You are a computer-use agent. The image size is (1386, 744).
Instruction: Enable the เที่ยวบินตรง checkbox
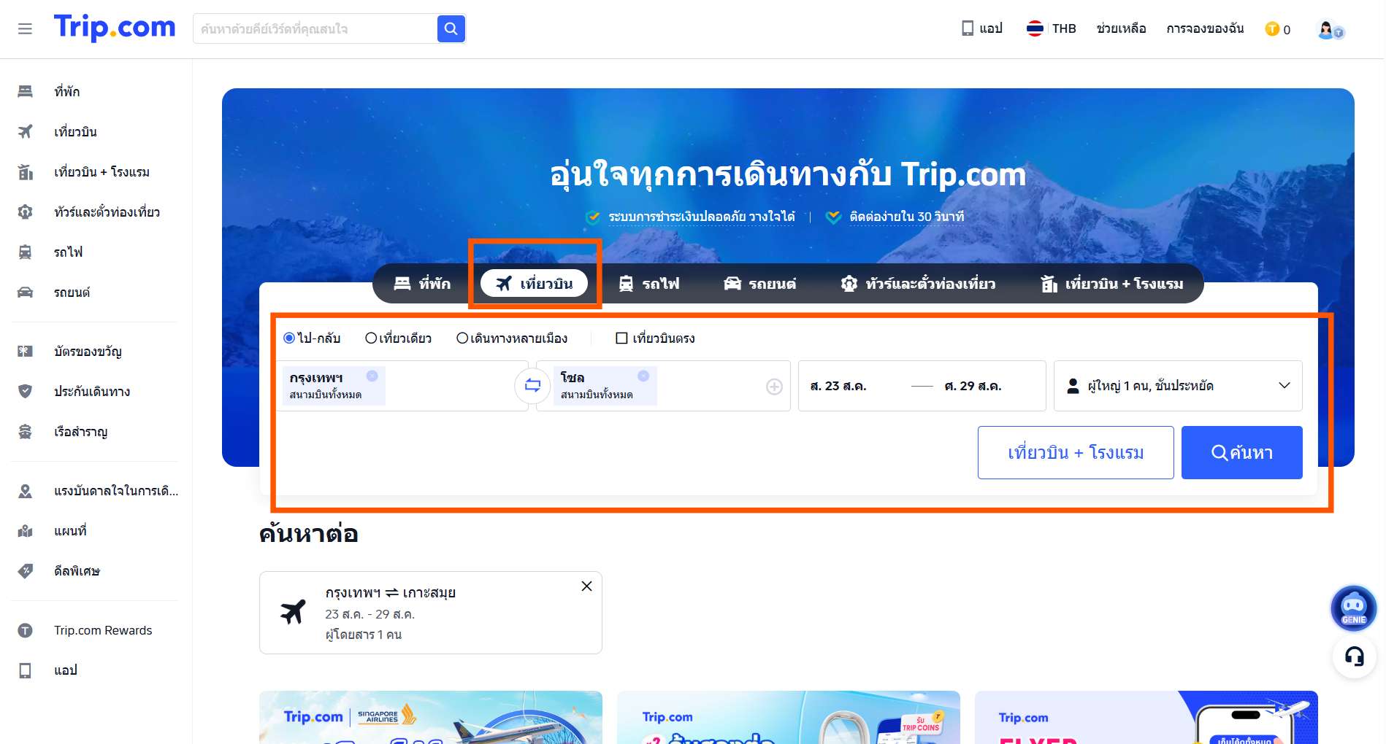(621, 338)
